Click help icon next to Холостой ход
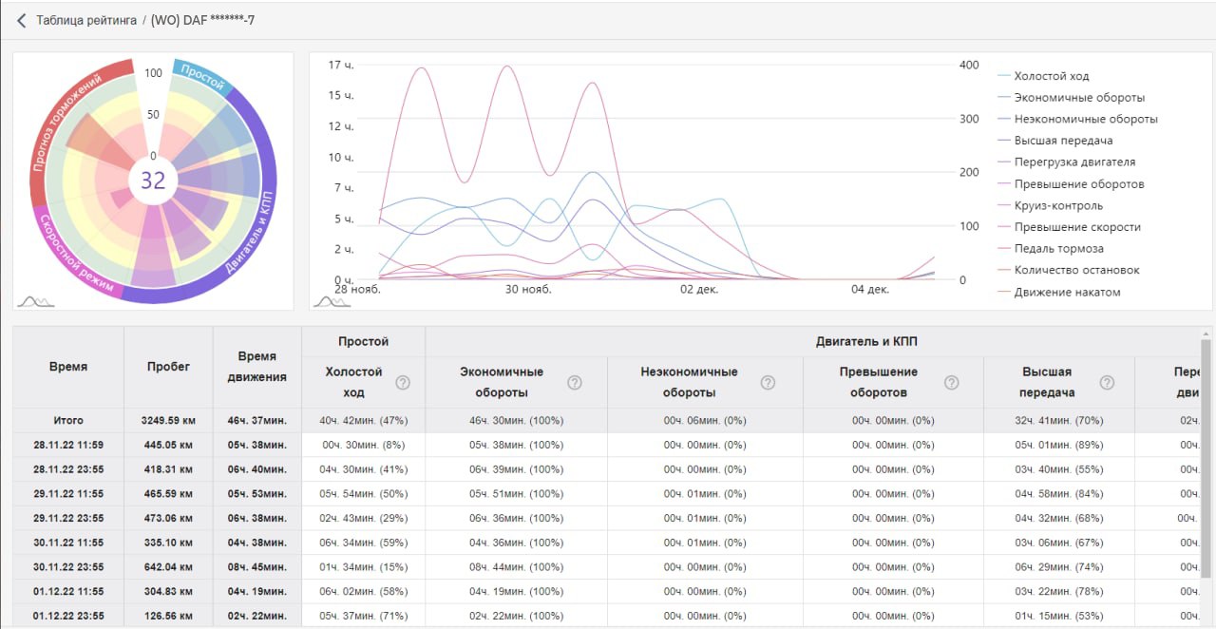The height and width of the screenshot is (629, 1216). point(403,383)
